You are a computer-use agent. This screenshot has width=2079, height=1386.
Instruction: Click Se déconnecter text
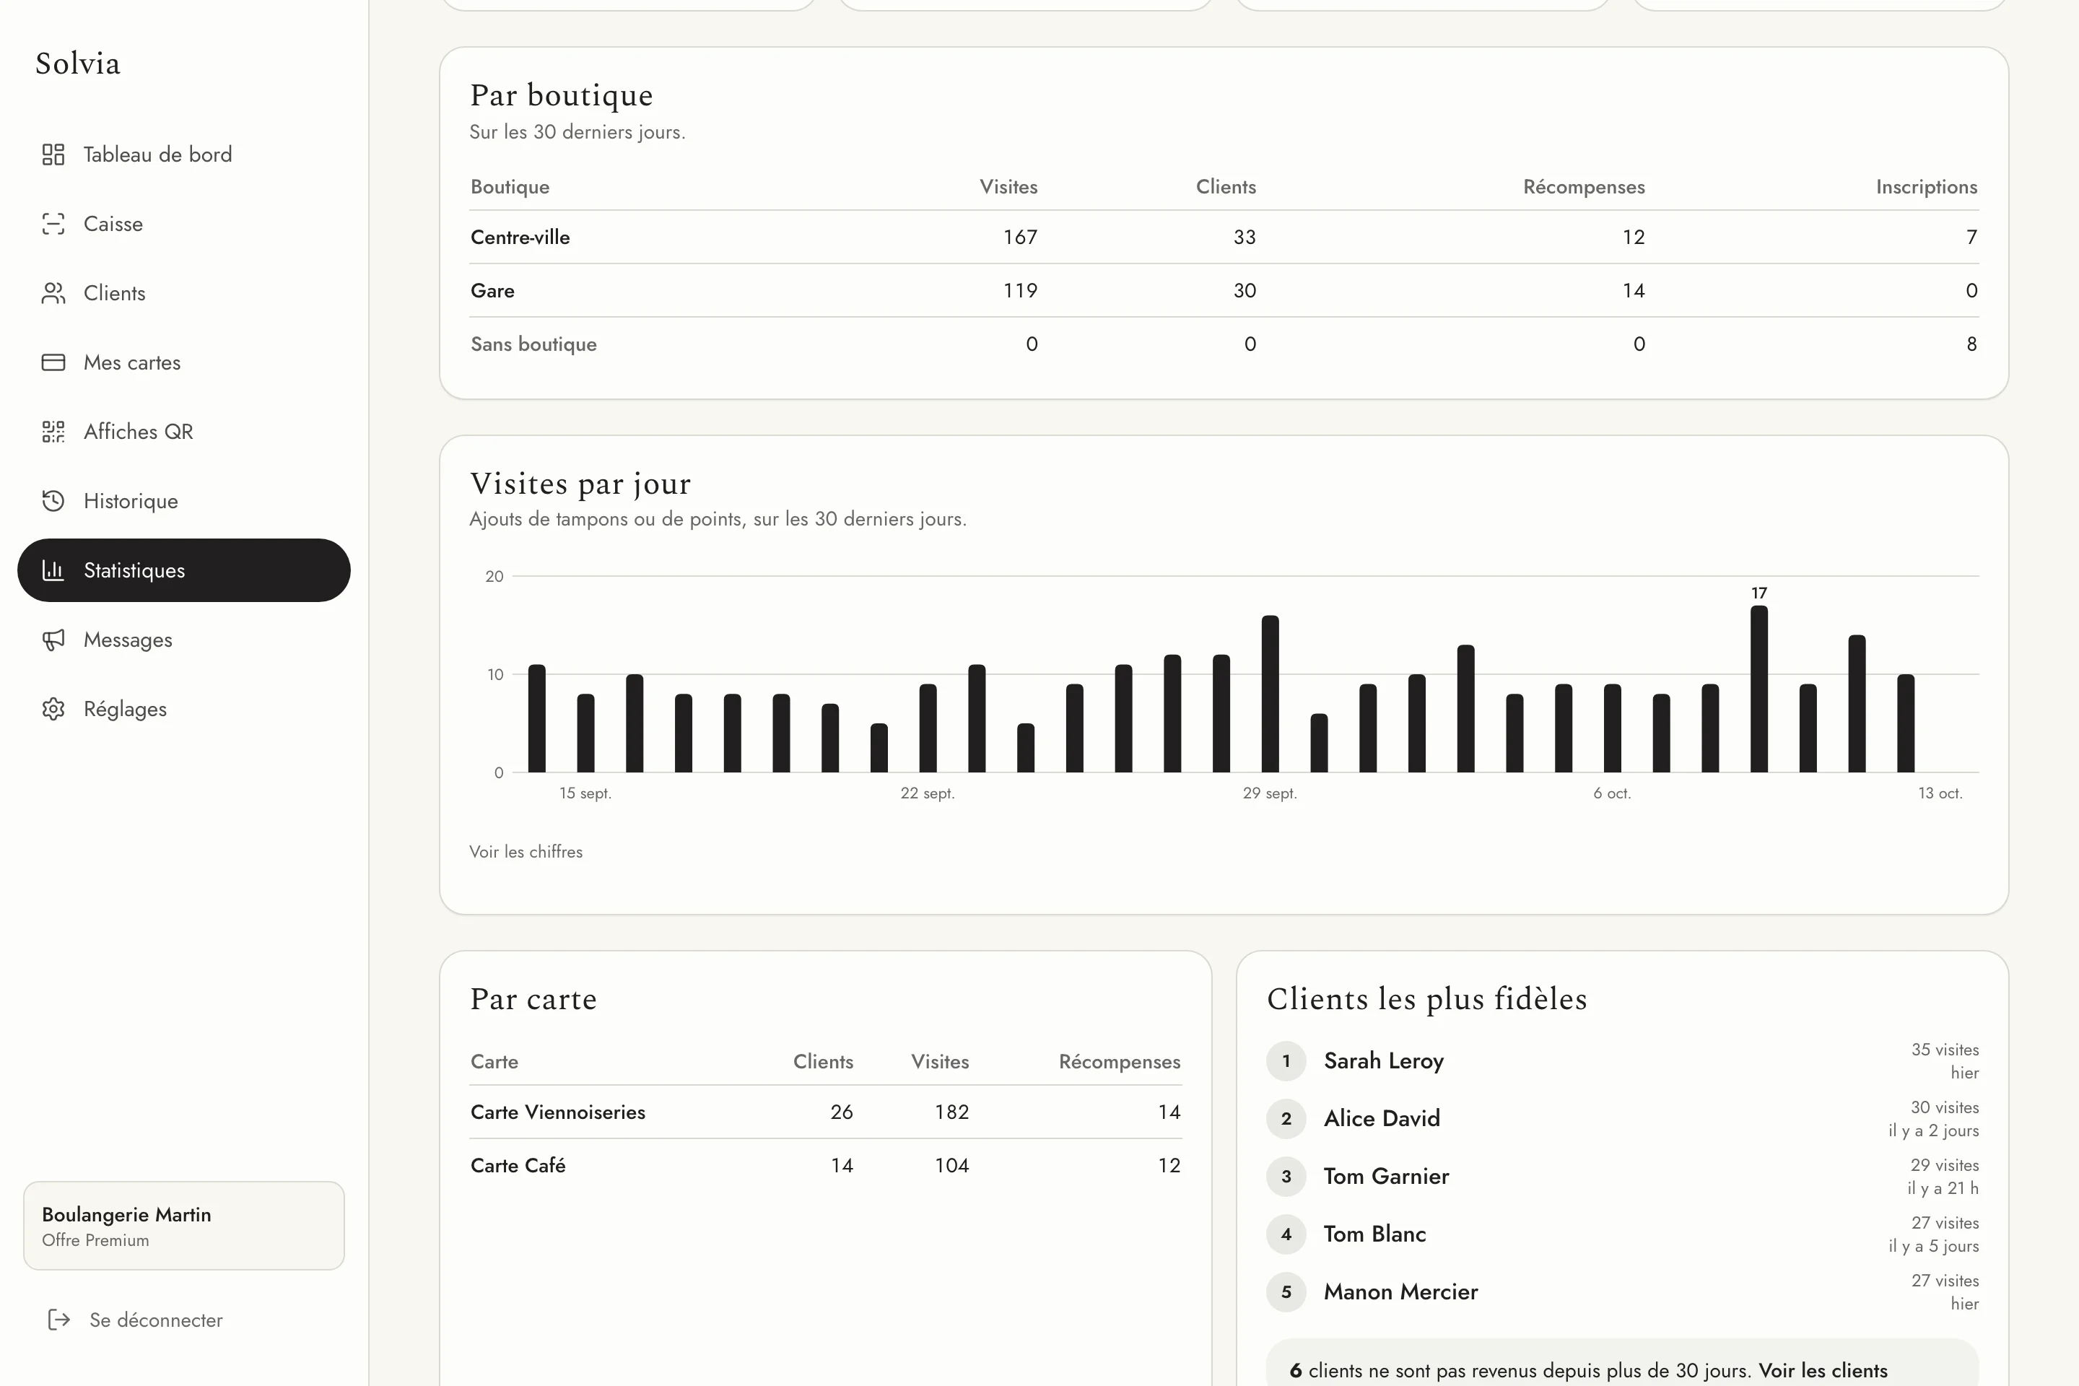pyautogui.click(x=156, y=1320)
